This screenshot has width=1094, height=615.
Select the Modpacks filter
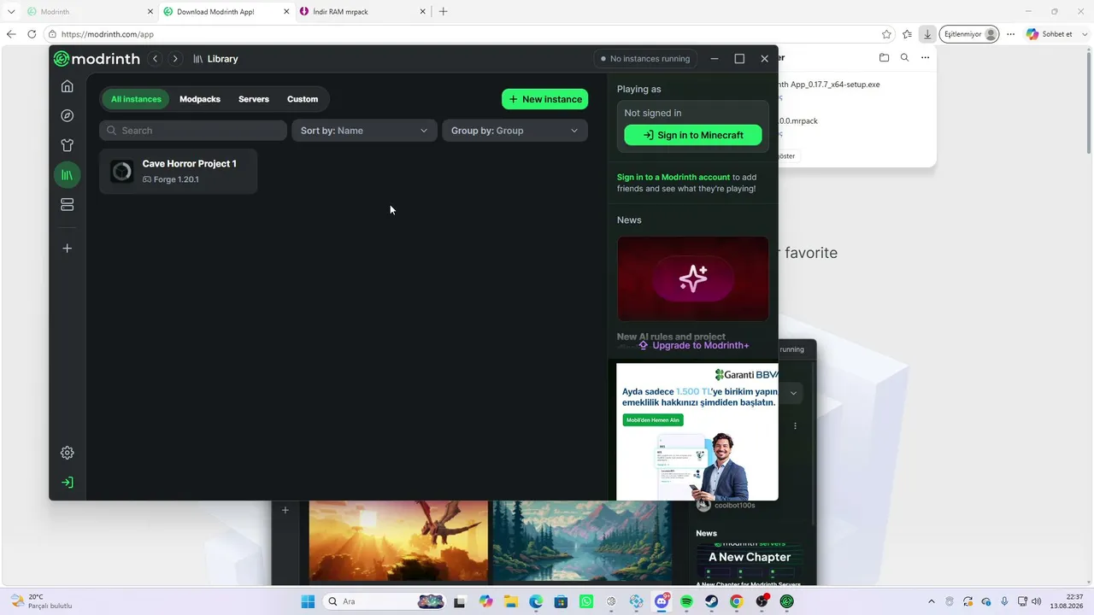pos(200,99)
